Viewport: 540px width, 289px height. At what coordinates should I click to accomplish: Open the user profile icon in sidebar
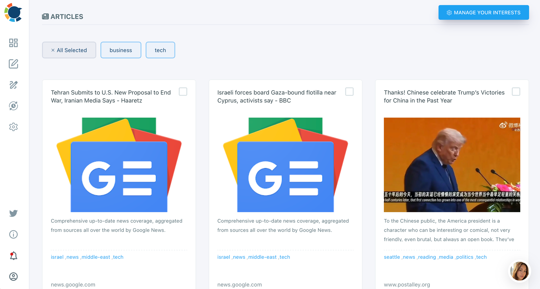[x=13, y=277]
